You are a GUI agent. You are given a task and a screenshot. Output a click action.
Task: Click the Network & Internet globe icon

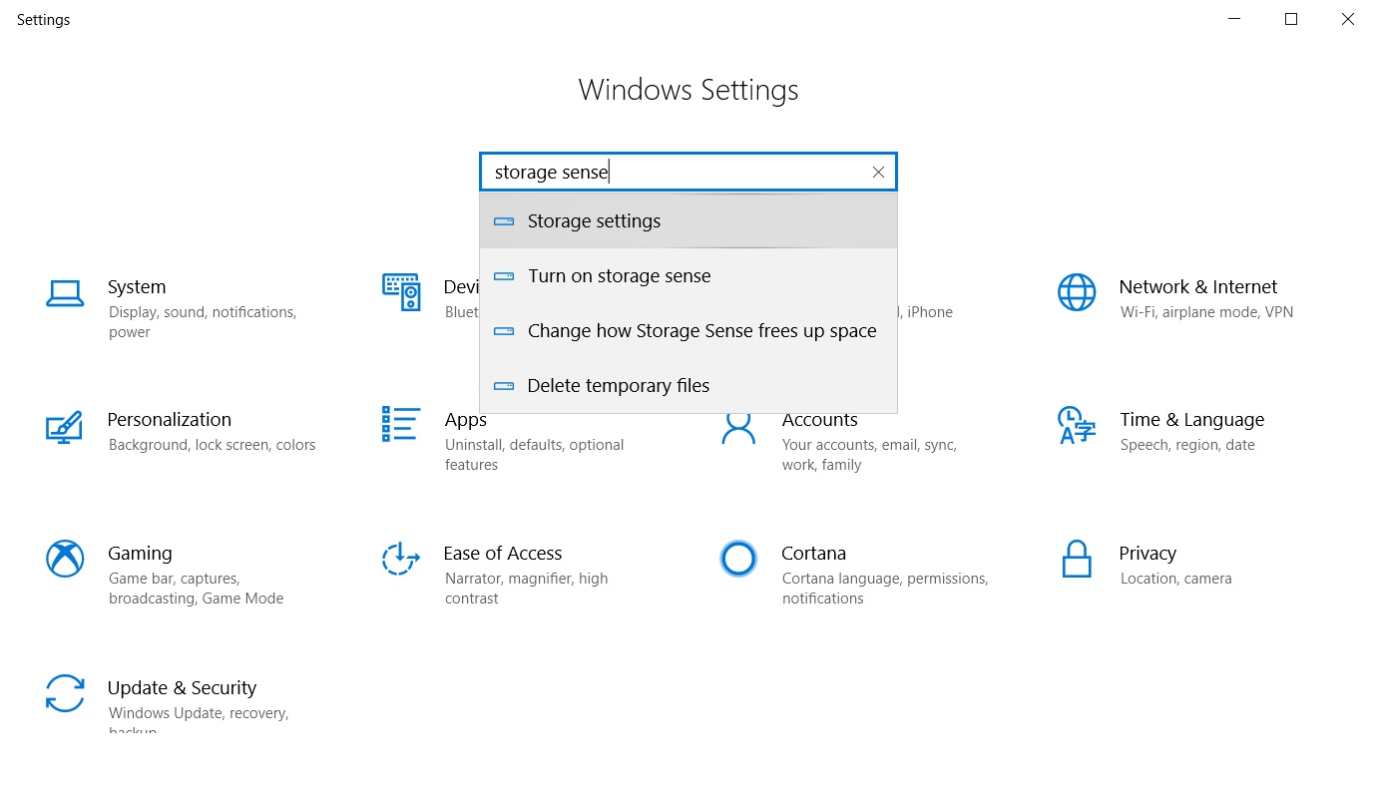(x=1077, y=292)
